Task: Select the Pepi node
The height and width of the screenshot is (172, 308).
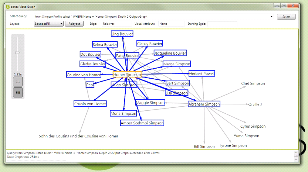Action: point(90,85)
